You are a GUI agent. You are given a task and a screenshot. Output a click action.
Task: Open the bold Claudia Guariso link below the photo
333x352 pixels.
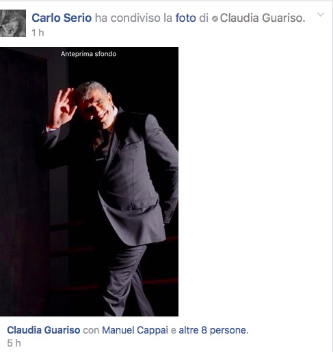(44, 330)
